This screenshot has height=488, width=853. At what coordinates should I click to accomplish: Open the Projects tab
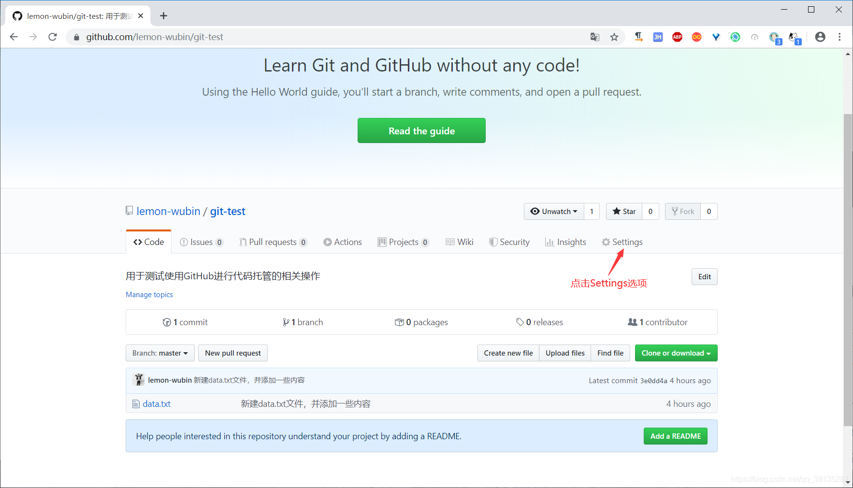[404, 242]
